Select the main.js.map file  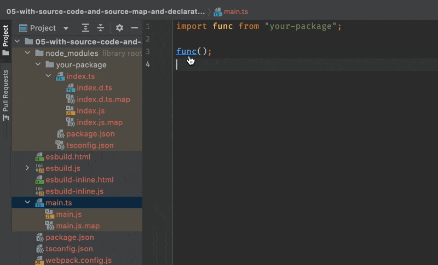click(x=78, y=226)
